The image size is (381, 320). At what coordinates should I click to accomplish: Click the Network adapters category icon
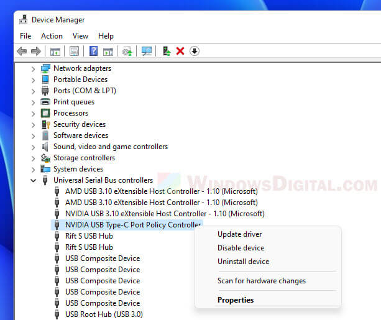coord(45,68)
